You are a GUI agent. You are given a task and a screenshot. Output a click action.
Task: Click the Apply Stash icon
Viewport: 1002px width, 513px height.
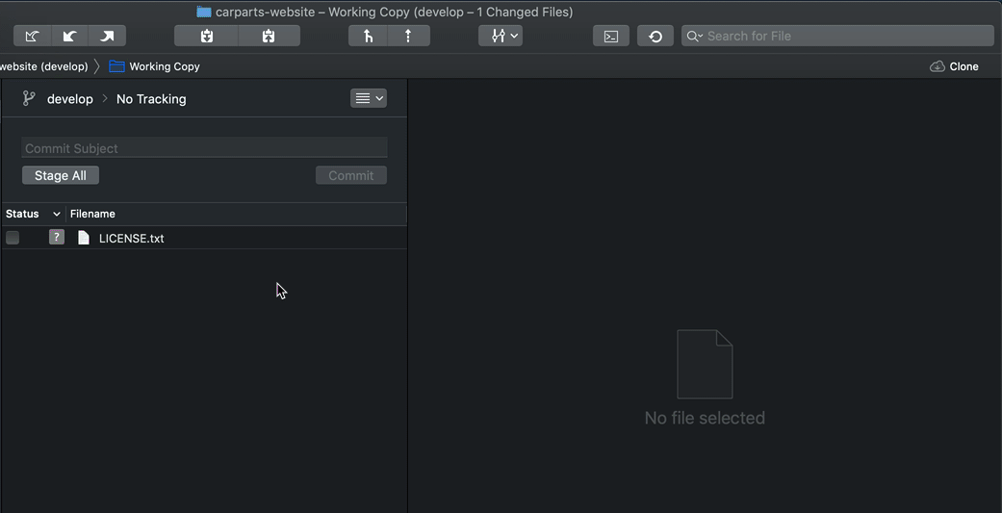click(269, 37)
